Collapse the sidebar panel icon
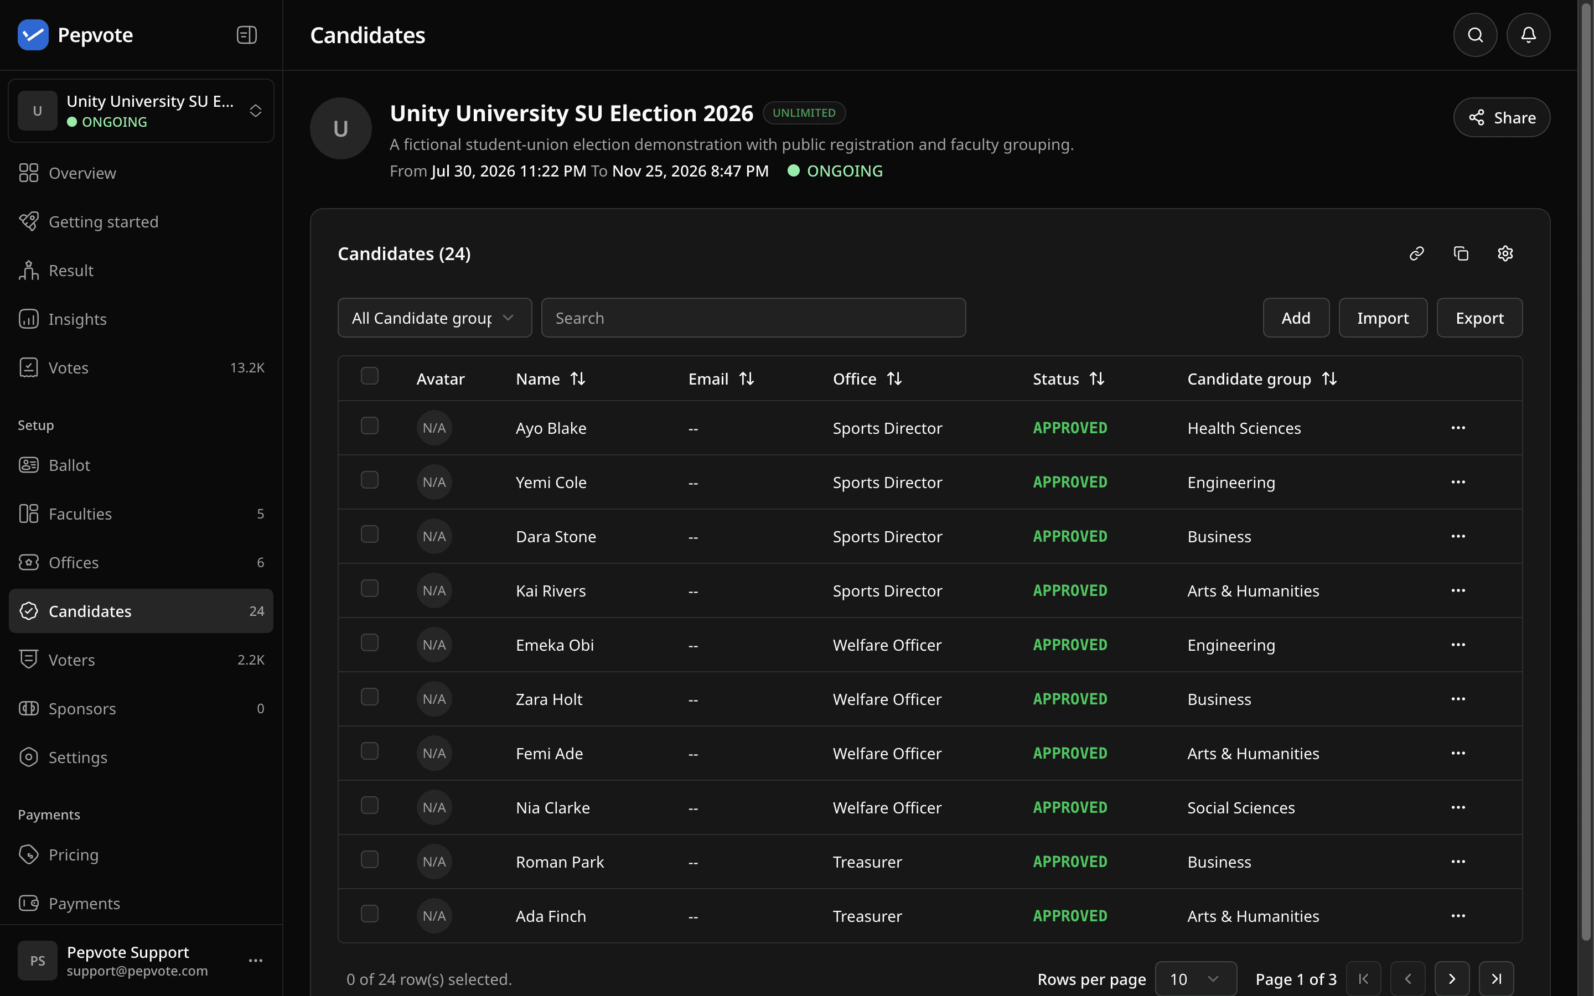The image size is (1594, 996). [246, 35]
